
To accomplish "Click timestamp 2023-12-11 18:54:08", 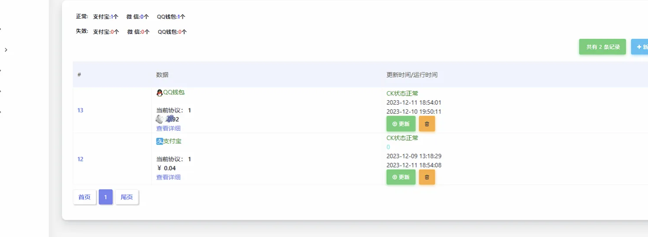I will click(414, 165).
